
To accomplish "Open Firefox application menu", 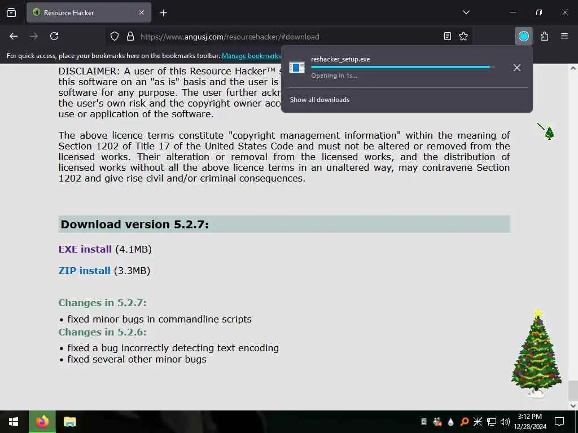I will coord(564,36).
